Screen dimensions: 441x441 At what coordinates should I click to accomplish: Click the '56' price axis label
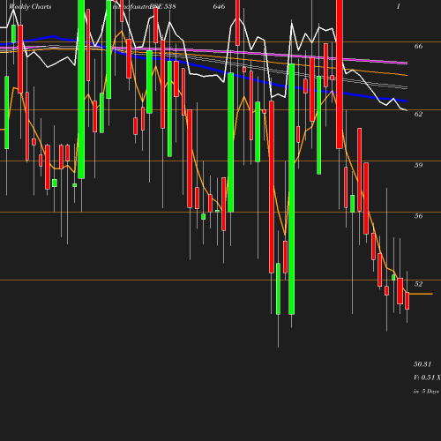pos(418,216)
